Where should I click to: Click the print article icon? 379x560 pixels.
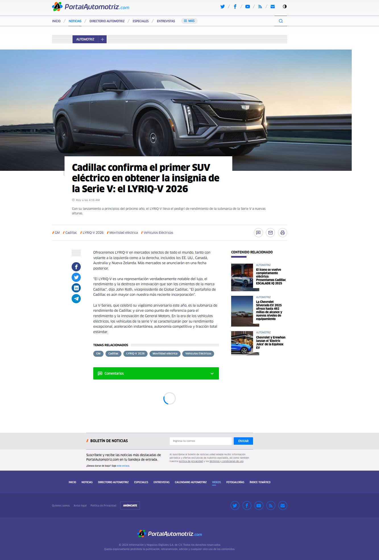pos(283,233)
